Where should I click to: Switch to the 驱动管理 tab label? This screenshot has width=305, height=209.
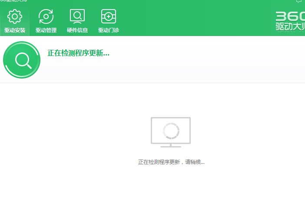pos(46,30)
